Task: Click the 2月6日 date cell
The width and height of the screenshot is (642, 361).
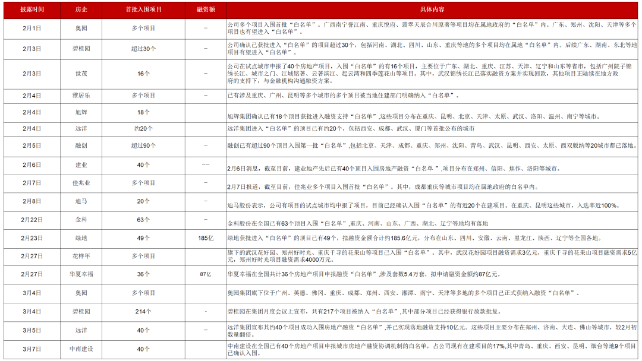Action: [32, 164]
